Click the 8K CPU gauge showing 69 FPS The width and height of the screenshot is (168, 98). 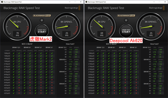click(x=102, y=27)
